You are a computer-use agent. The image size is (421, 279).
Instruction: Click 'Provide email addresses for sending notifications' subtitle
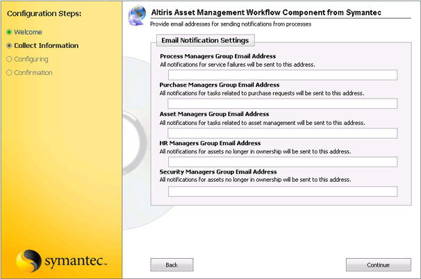(x=231, y=24)
